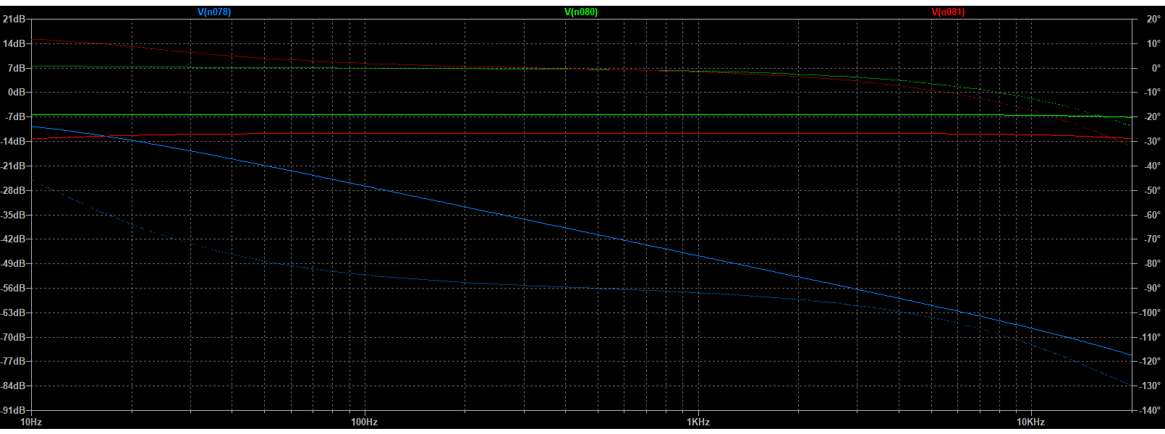Image resolution: width=1165 pixels, height=434 pixels.
Task: Click the -56dB left axis label
Action: [x=14, y=289]
